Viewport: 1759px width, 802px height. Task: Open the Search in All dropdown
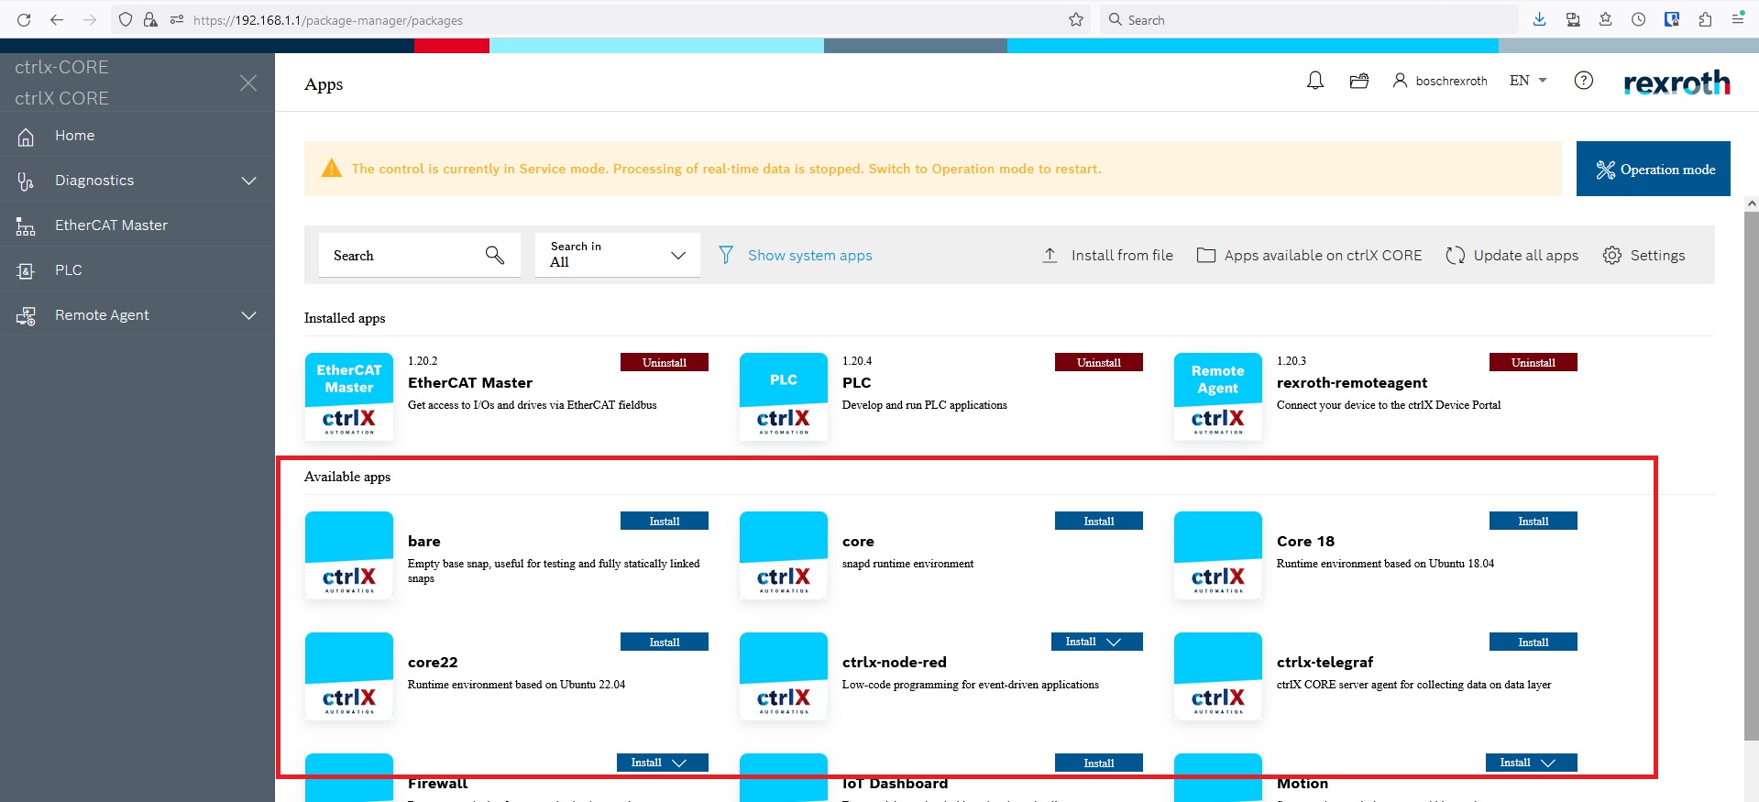[617, 255]
